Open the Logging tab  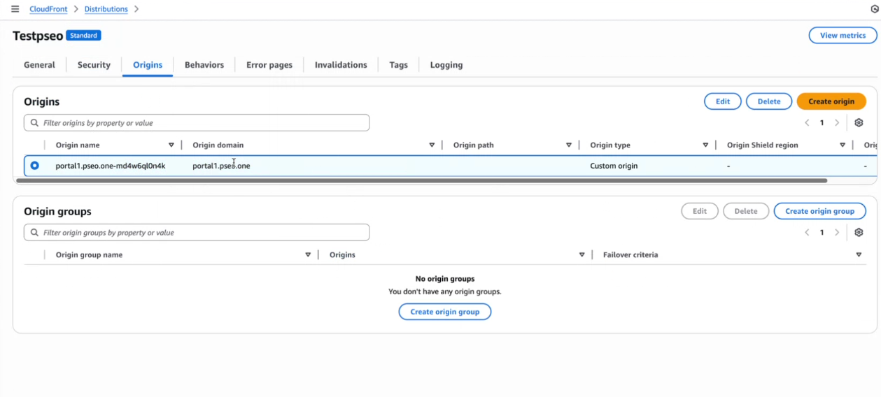(446, 65)
